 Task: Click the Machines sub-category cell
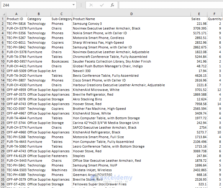pos(61,170)
